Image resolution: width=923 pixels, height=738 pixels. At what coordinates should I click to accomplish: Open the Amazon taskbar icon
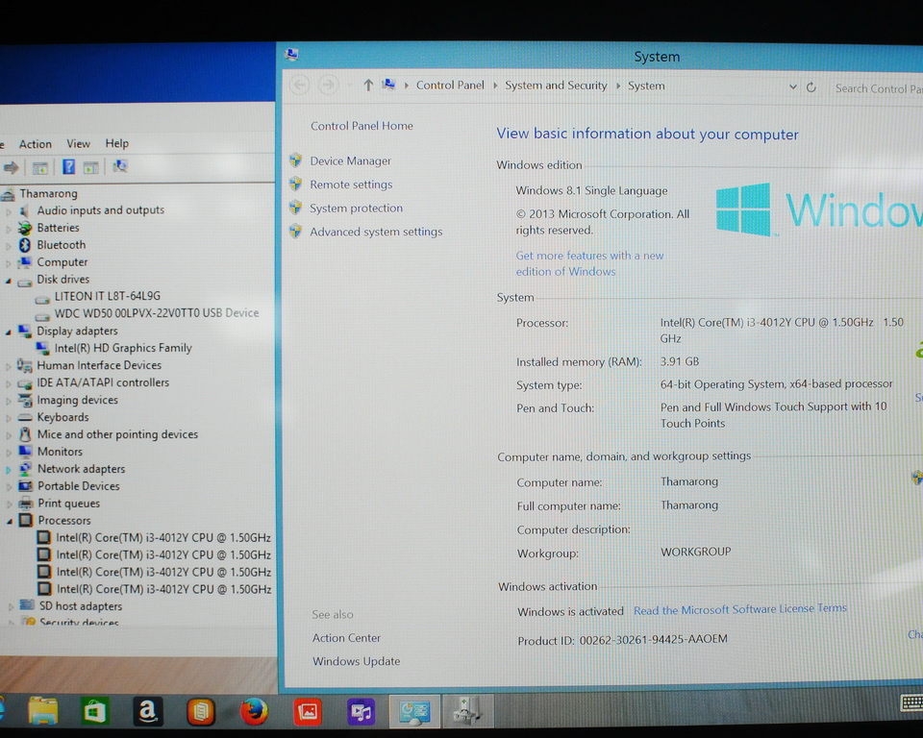point(148,711)
